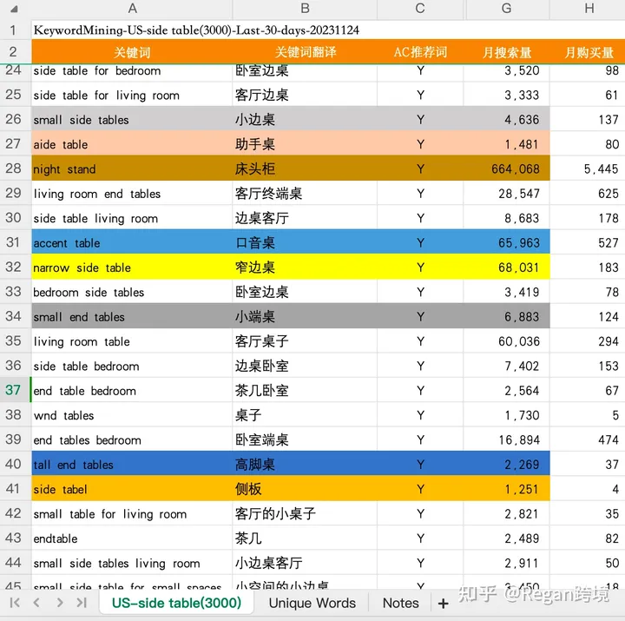Click the previous sheet navigation arrow
This screenshot has height=621, width=625.
[x=36, y=603]
